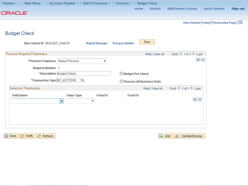Sign out of the application
This screenshot has height=186, width=248.
pyautogui.click(x=238, y=9)
